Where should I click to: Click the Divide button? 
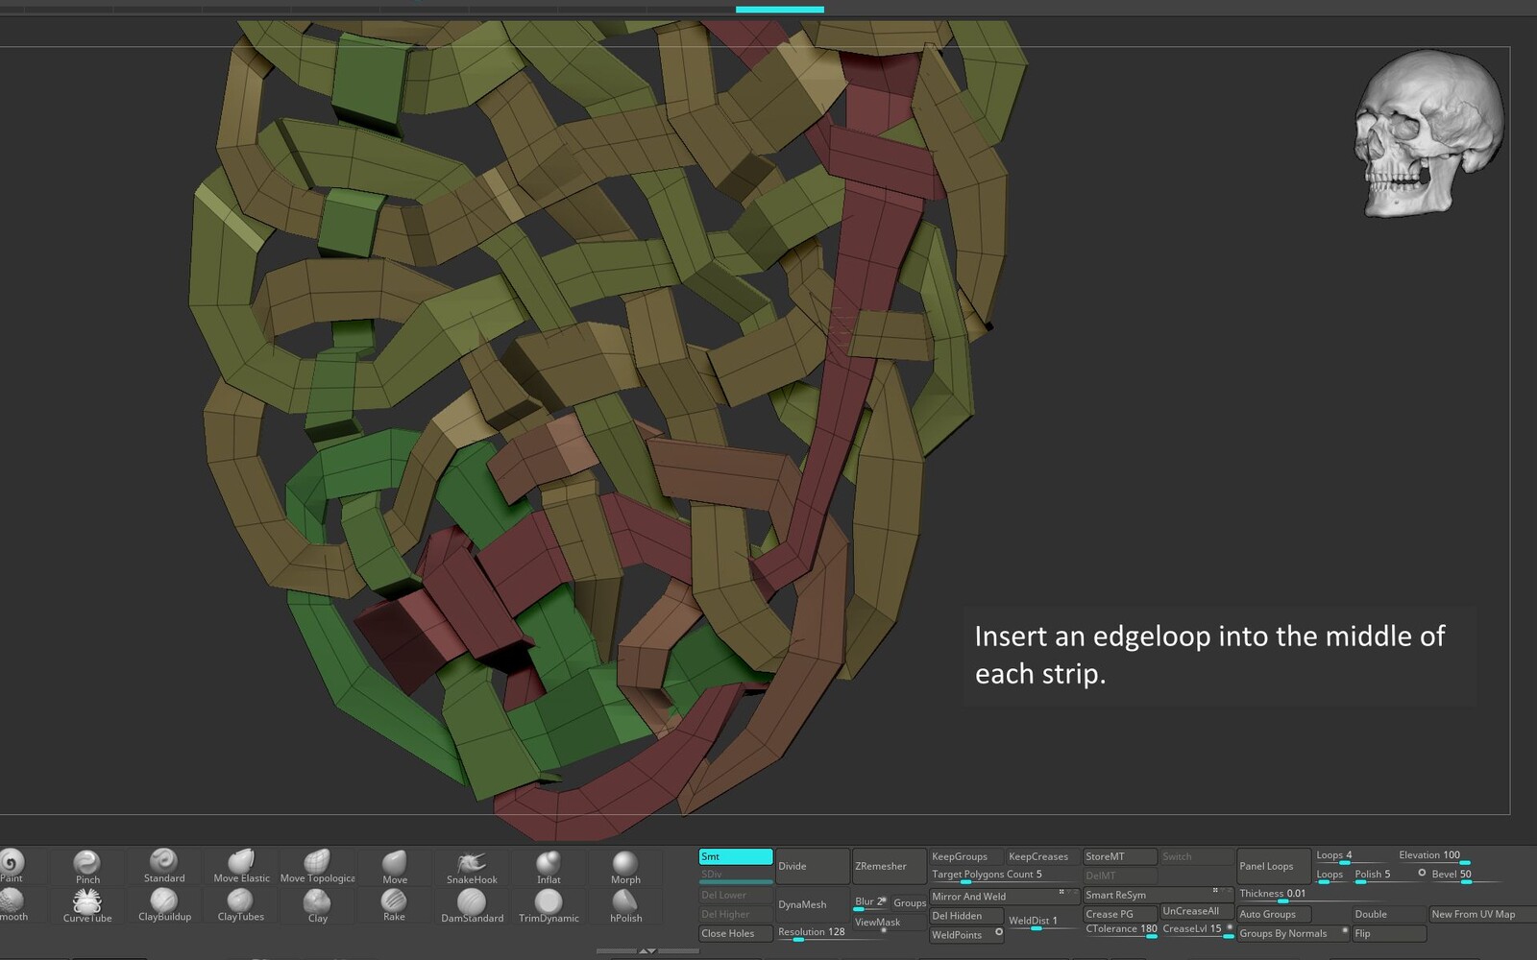pyautogui.click(x=812, y=866)
